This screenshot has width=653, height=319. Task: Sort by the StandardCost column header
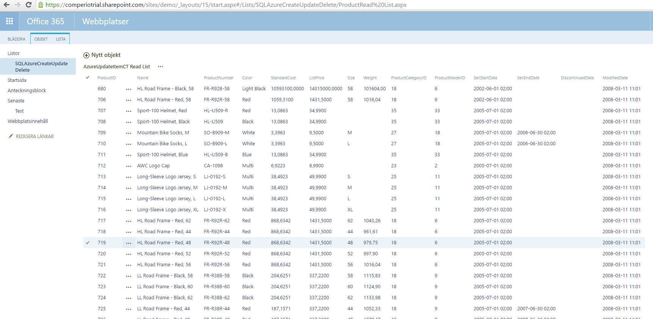pos(283,78)
